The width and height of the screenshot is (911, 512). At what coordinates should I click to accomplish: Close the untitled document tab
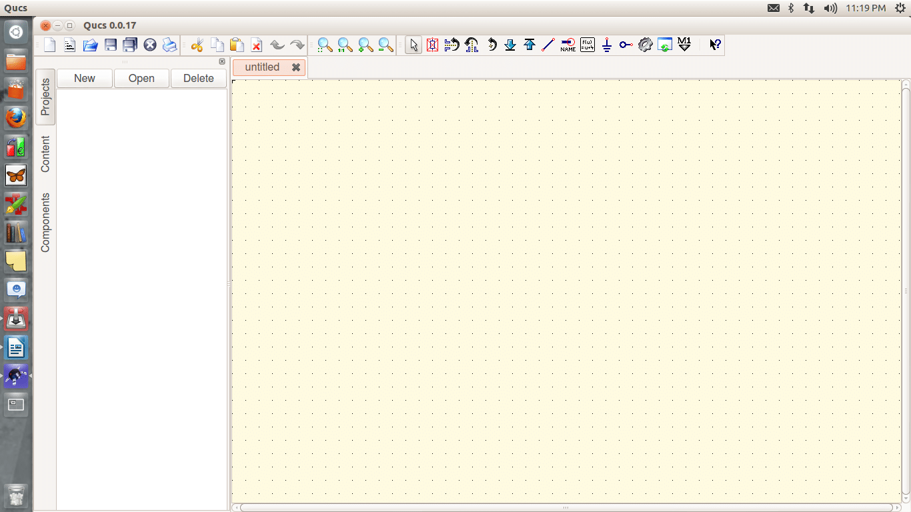[296, 67]
